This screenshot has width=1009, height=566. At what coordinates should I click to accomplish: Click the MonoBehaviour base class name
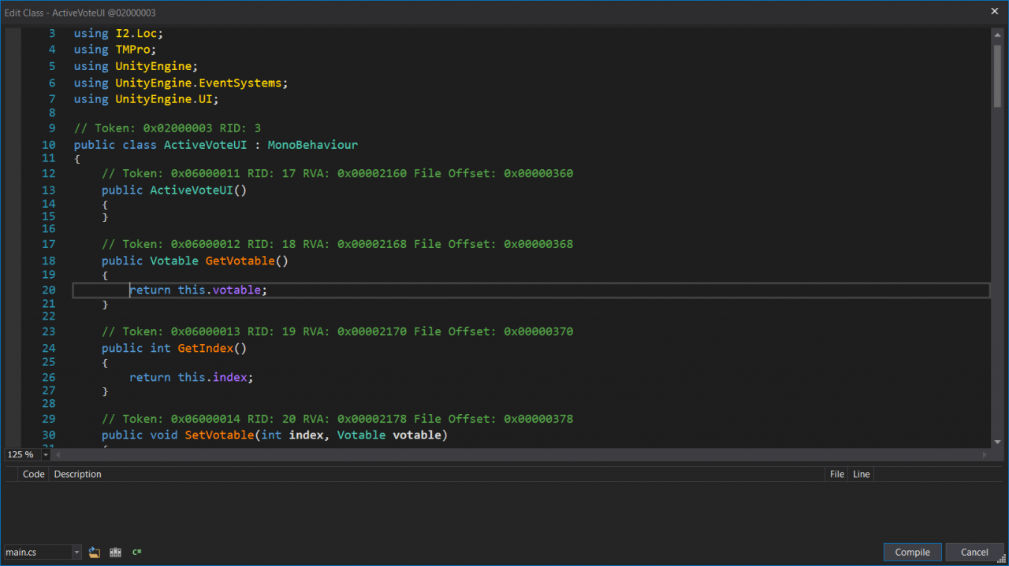click(312, 145)
